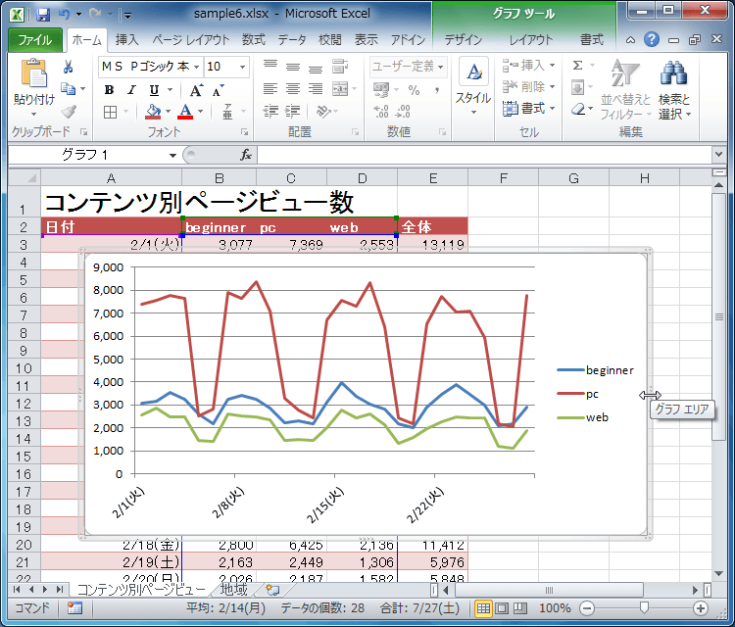Click the Undo icon
The image size is (735, 627).
click(x=65, y=15)
